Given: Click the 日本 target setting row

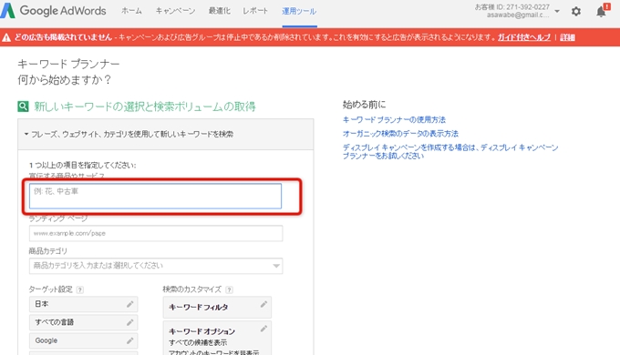Looking at the screenshot, I should tap(84, 304).
